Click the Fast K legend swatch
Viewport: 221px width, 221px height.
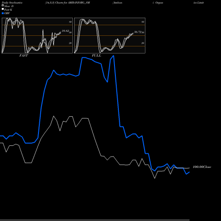pos(3,9)
